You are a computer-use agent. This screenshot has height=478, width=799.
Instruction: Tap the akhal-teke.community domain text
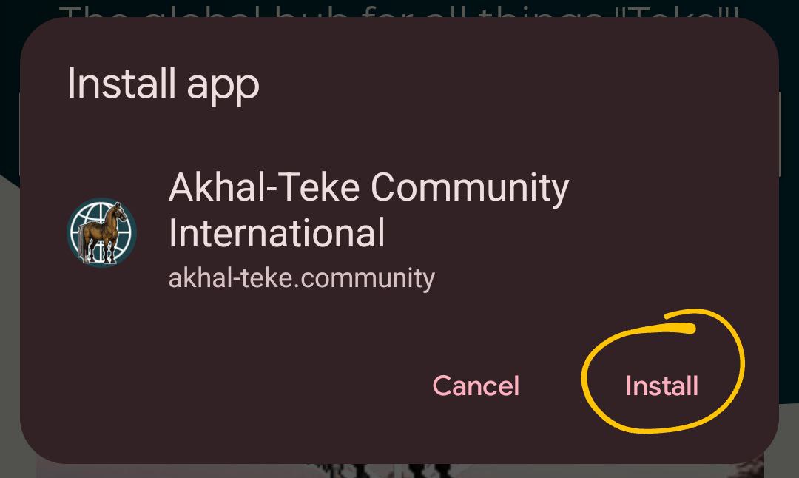tap(302, 279)
